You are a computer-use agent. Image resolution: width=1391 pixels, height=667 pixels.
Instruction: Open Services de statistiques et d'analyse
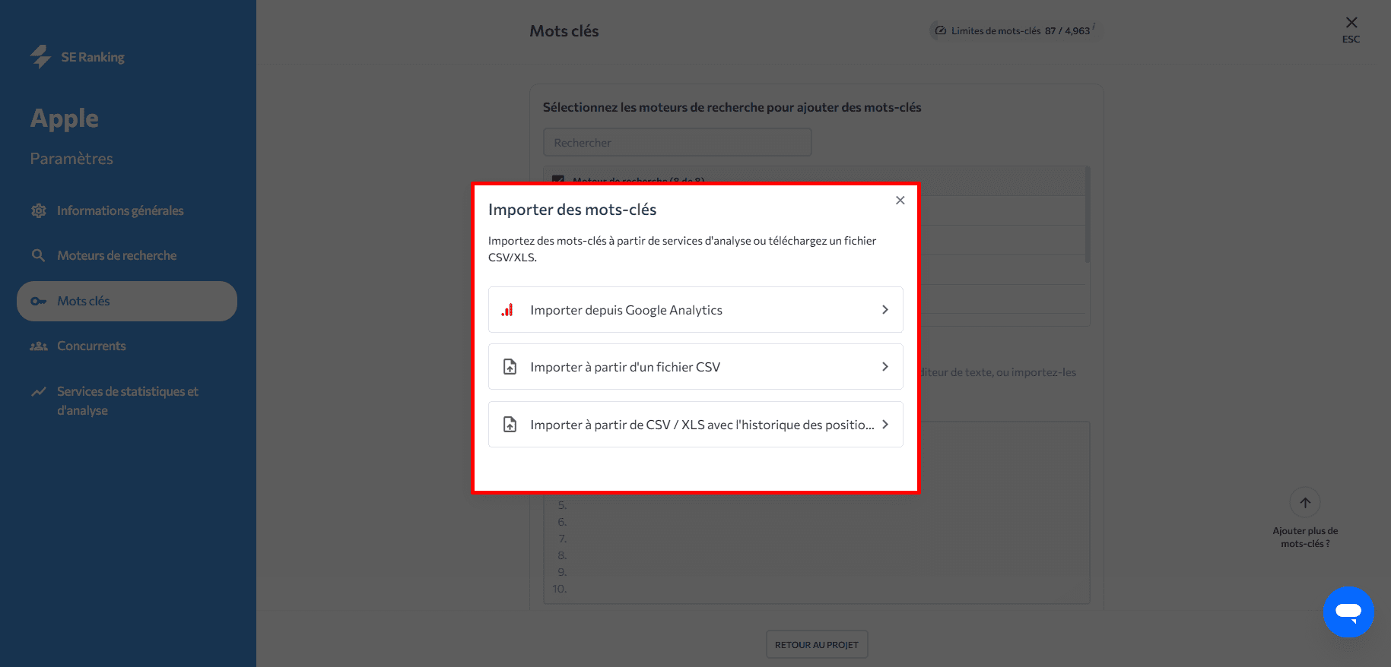click(127, 400)
